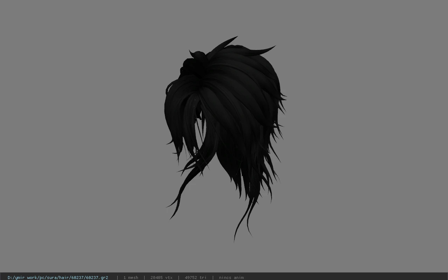
Task: Click the "nincs anim" status entry
Action: click(x=231, y=278)
